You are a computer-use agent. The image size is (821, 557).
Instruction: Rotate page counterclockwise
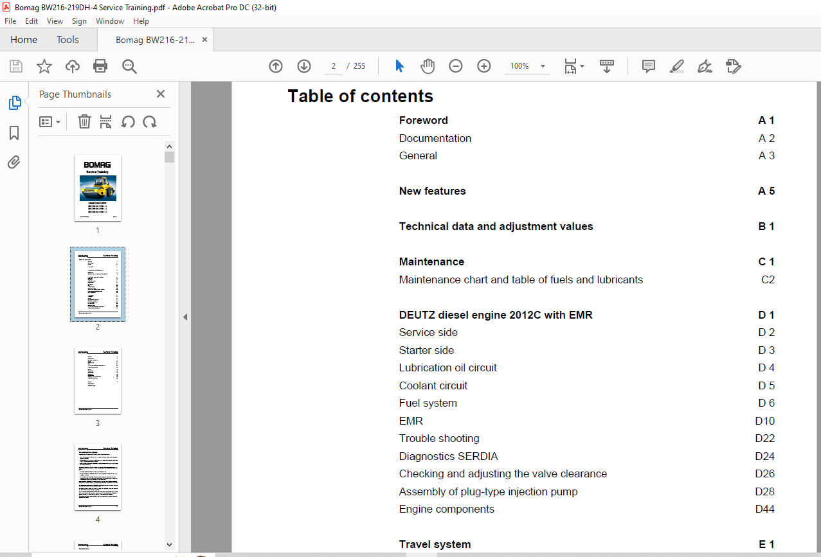coord(128,121)
